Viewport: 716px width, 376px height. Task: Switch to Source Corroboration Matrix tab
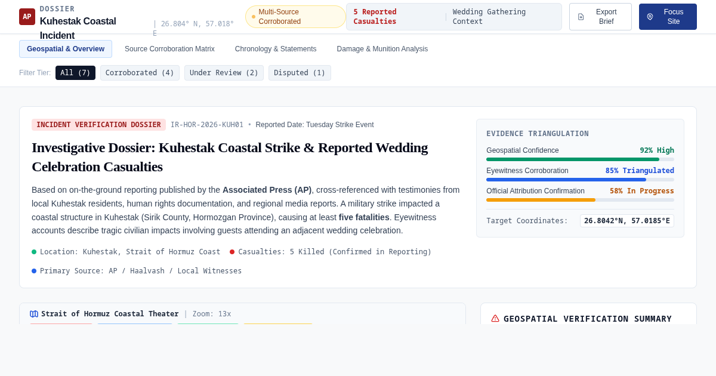pos(169,49)
